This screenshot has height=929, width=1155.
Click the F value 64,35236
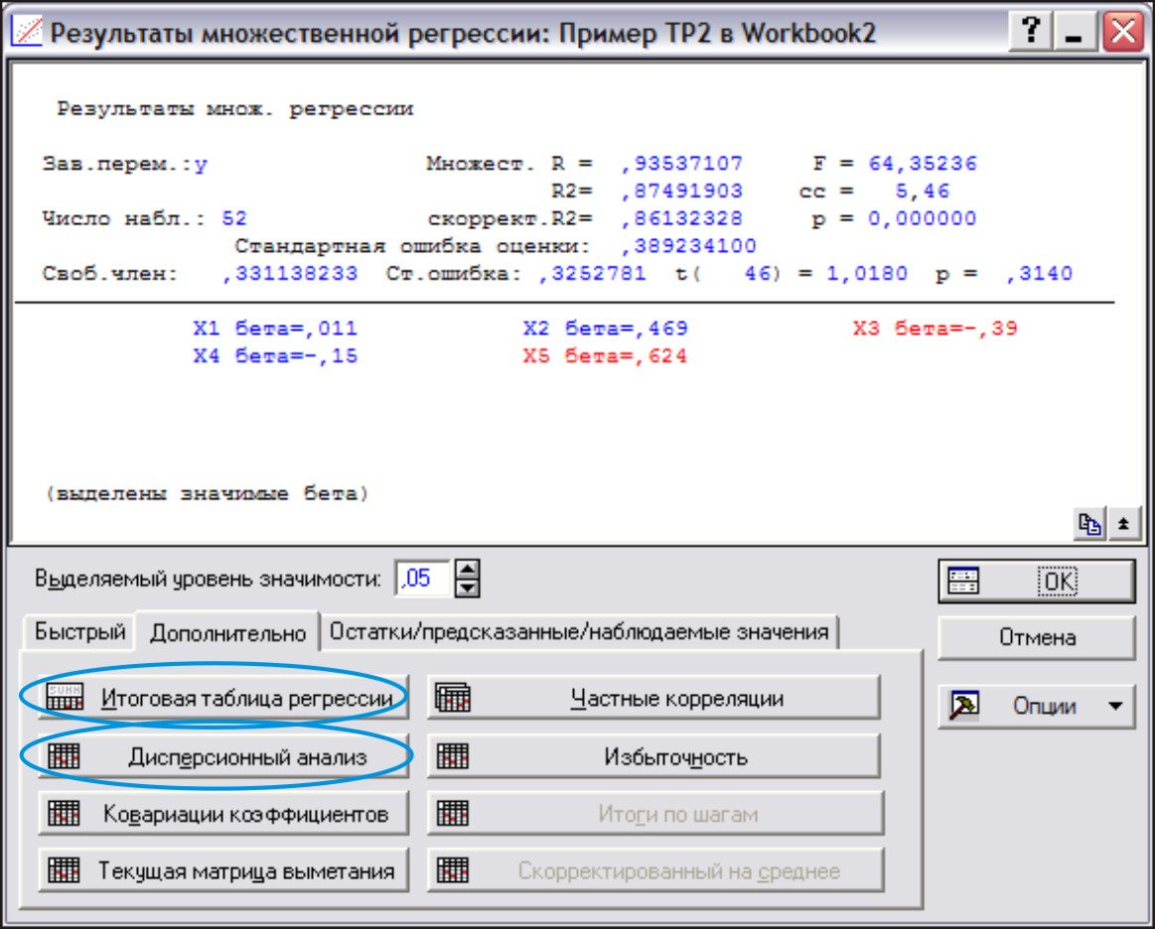click(923, 164)
